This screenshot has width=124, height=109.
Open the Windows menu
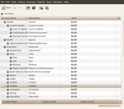point(58,2)
